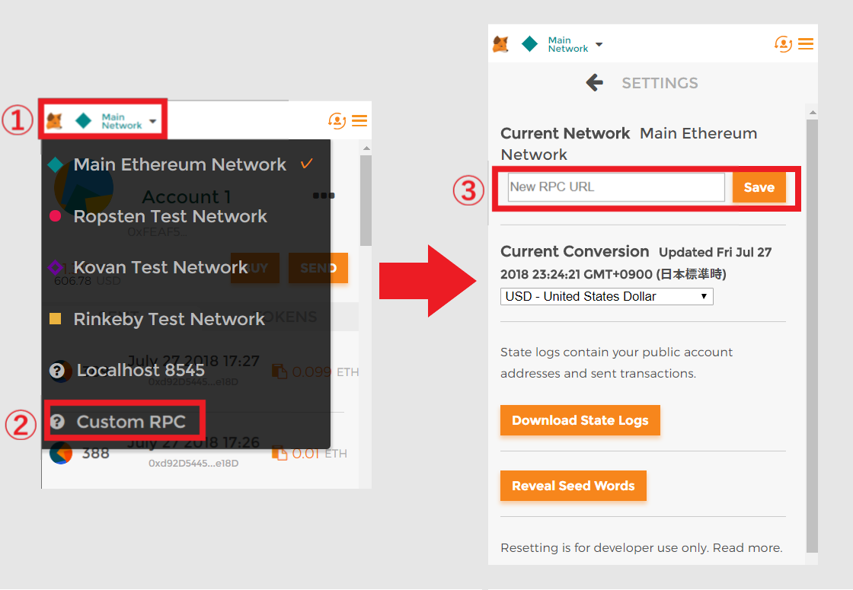Viewport: 853px width, 590px height.
Task: Click the Settings window scrollbar thumb
Action: (x=812, y=336)
